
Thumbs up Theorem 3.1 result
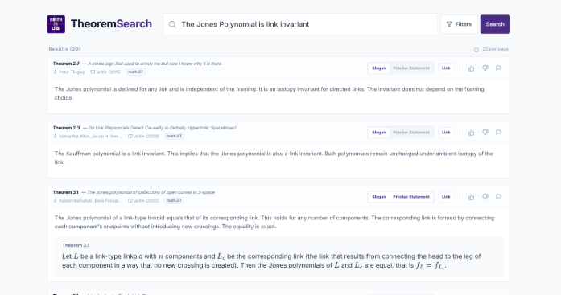[x=471, y=197]
